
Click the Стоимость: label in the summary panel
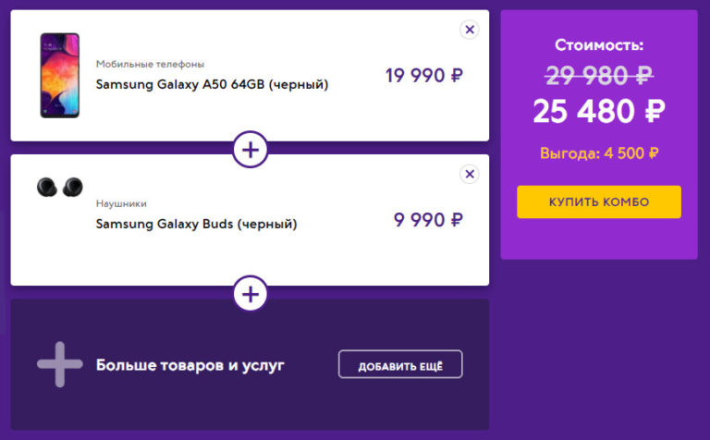[x=599, y=44]
